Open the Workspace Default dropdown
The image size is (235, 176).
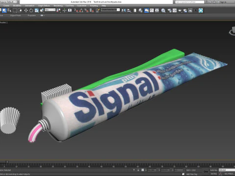[9, 2]
